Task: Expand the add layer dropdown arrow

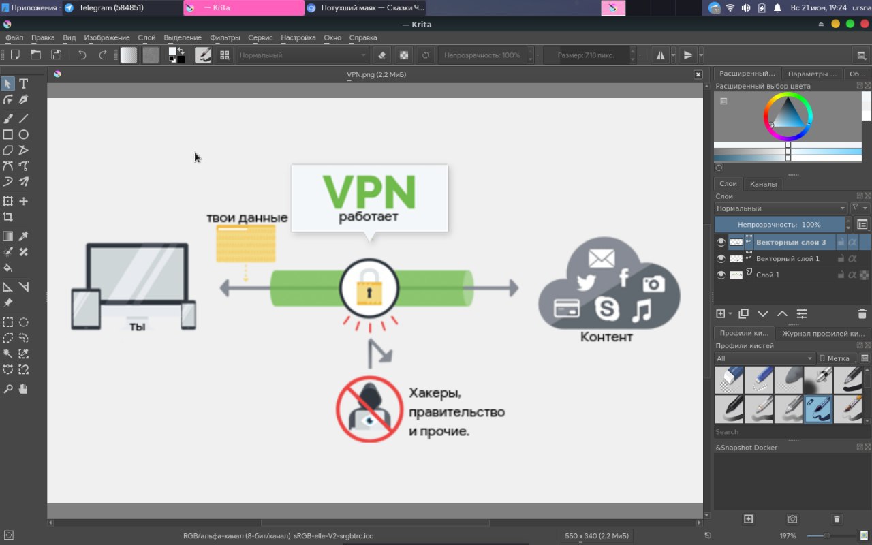Action: [730, 314]
